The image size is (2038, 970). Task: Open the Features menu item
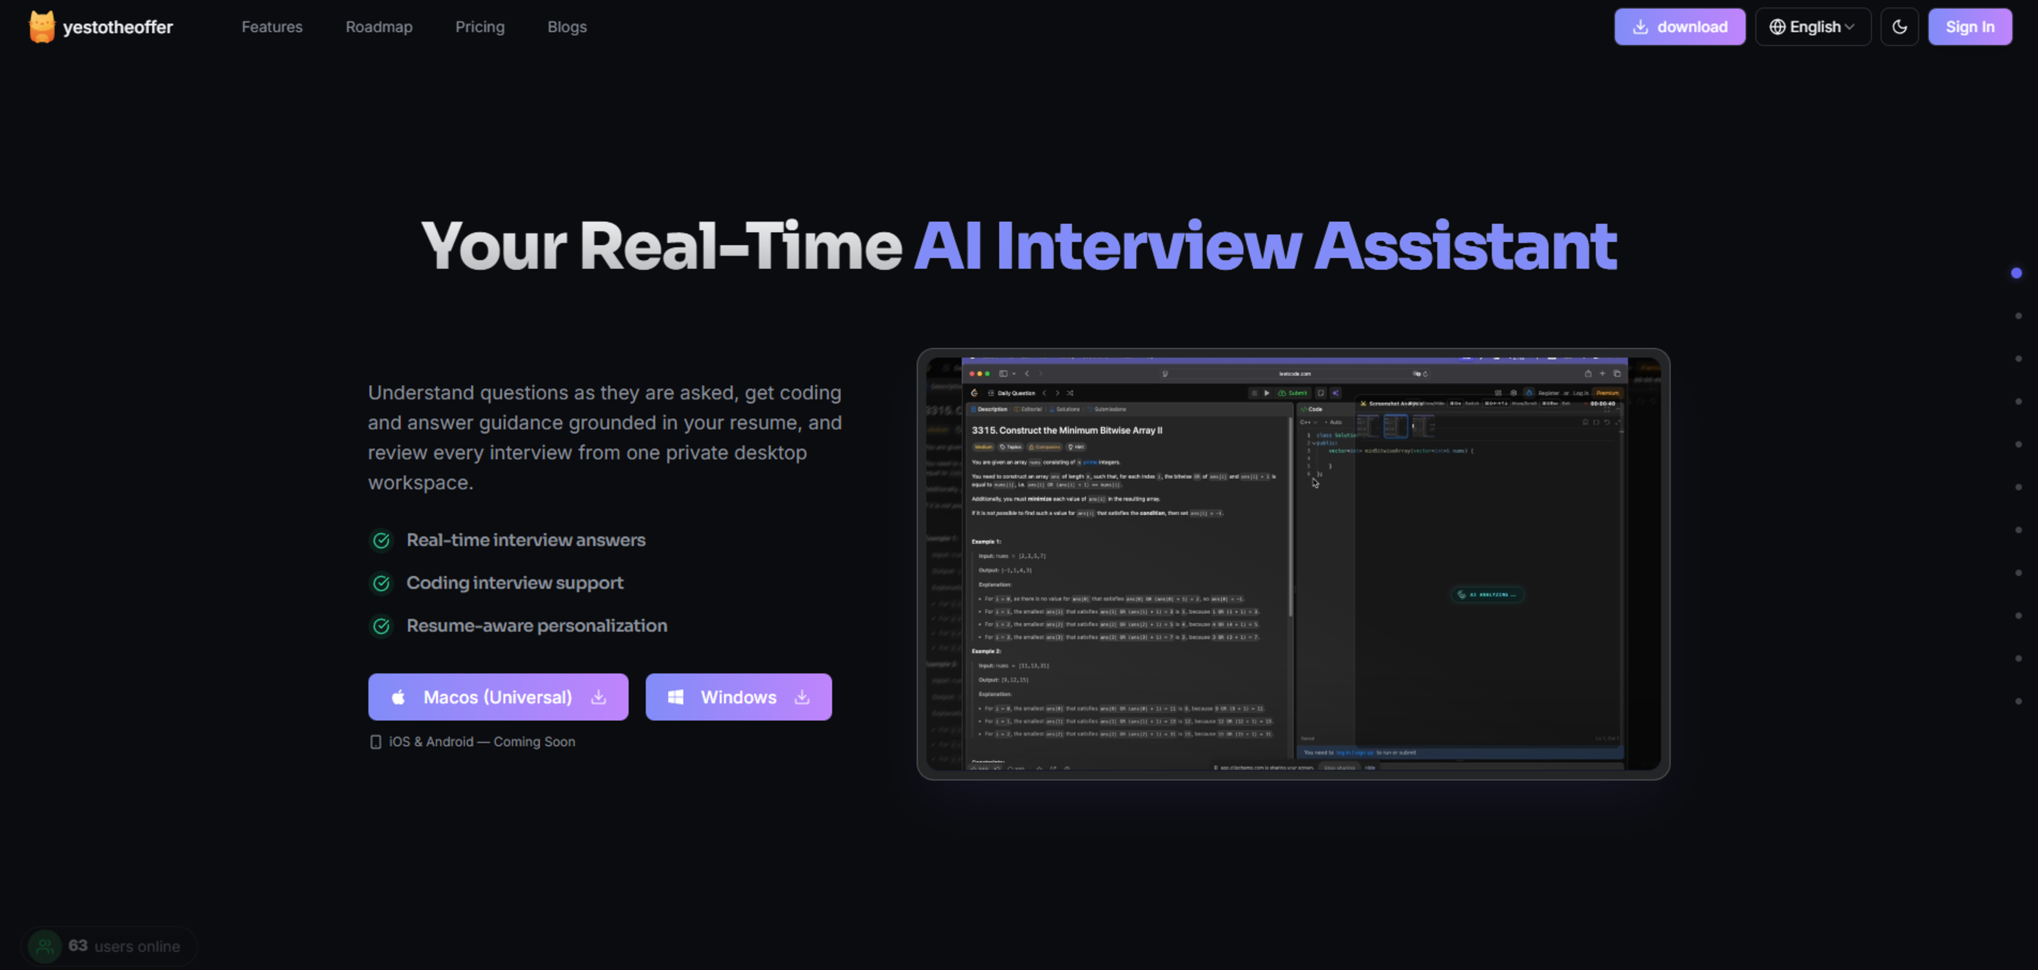[x=271, y=27]
